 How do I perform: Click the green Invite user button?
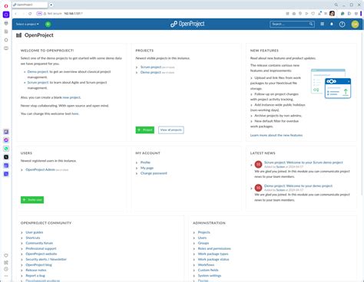click(32, 200)
